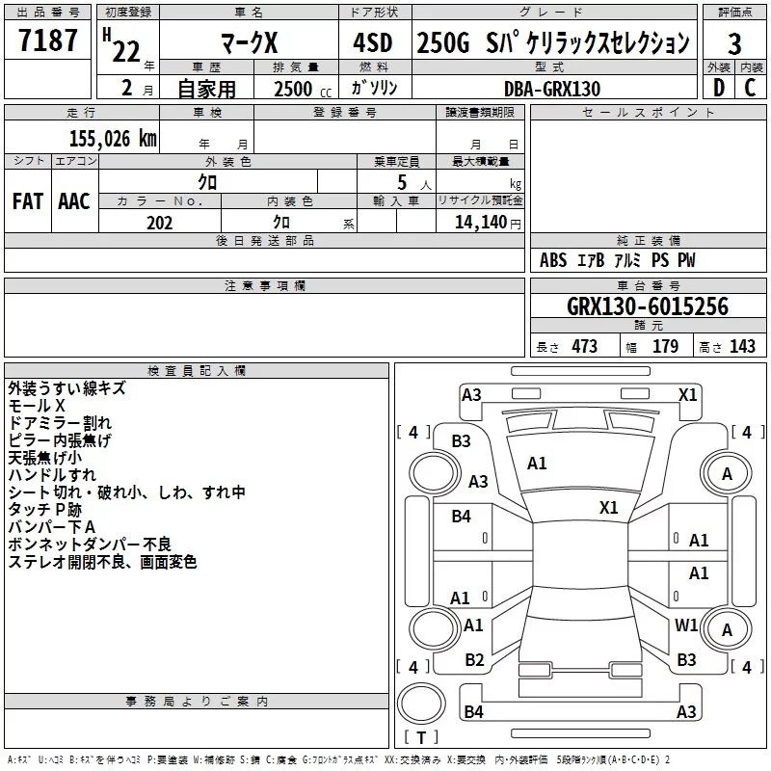Click the equipment item "エアB"
This screenshot has height=771, width=771.
(590, 260)
